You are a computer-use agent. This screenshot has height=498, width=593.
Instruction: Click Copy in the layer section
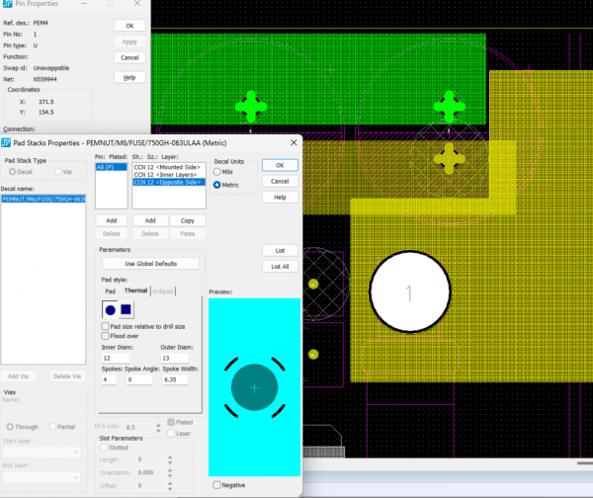coord(187,220)
